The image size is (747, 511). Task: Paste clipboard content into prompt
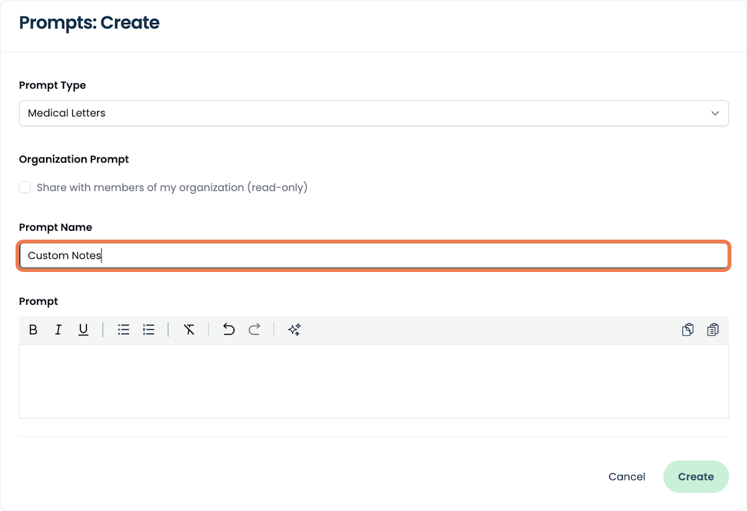713,330
